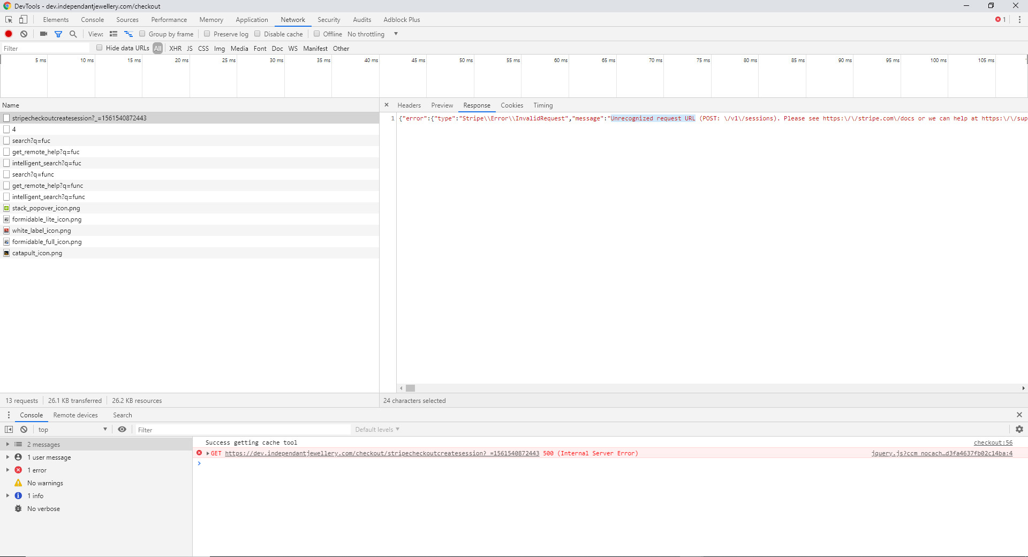Enable Group by frame
1028x557 pixels.
pos(142,34)
